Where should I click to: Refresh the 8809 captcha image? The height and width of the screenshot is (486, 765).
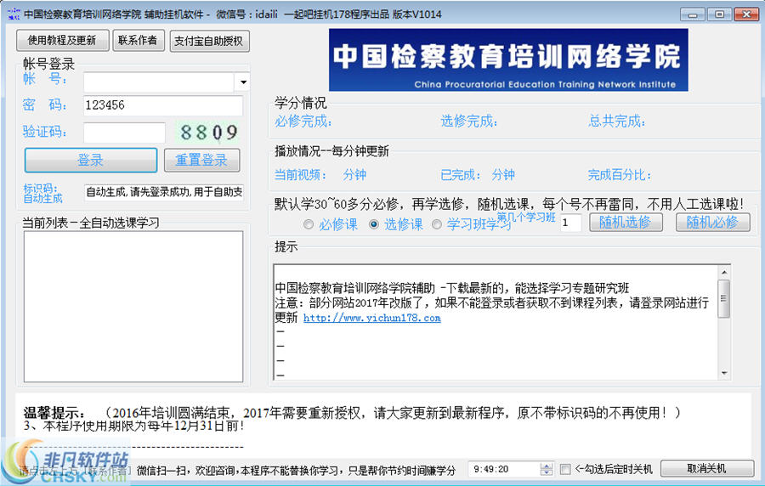[208, 132]
